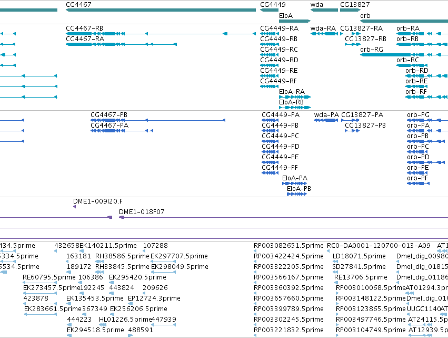Click the wda-RA transcript
Image resolution: width=448 pixels, height=338 pixels.
tap(324, 34)
